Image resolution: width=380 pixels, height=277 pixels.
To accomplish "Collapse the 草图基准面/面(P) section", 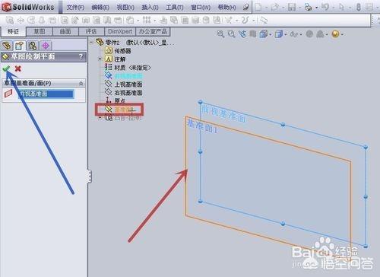I will (x=81, y=83).
